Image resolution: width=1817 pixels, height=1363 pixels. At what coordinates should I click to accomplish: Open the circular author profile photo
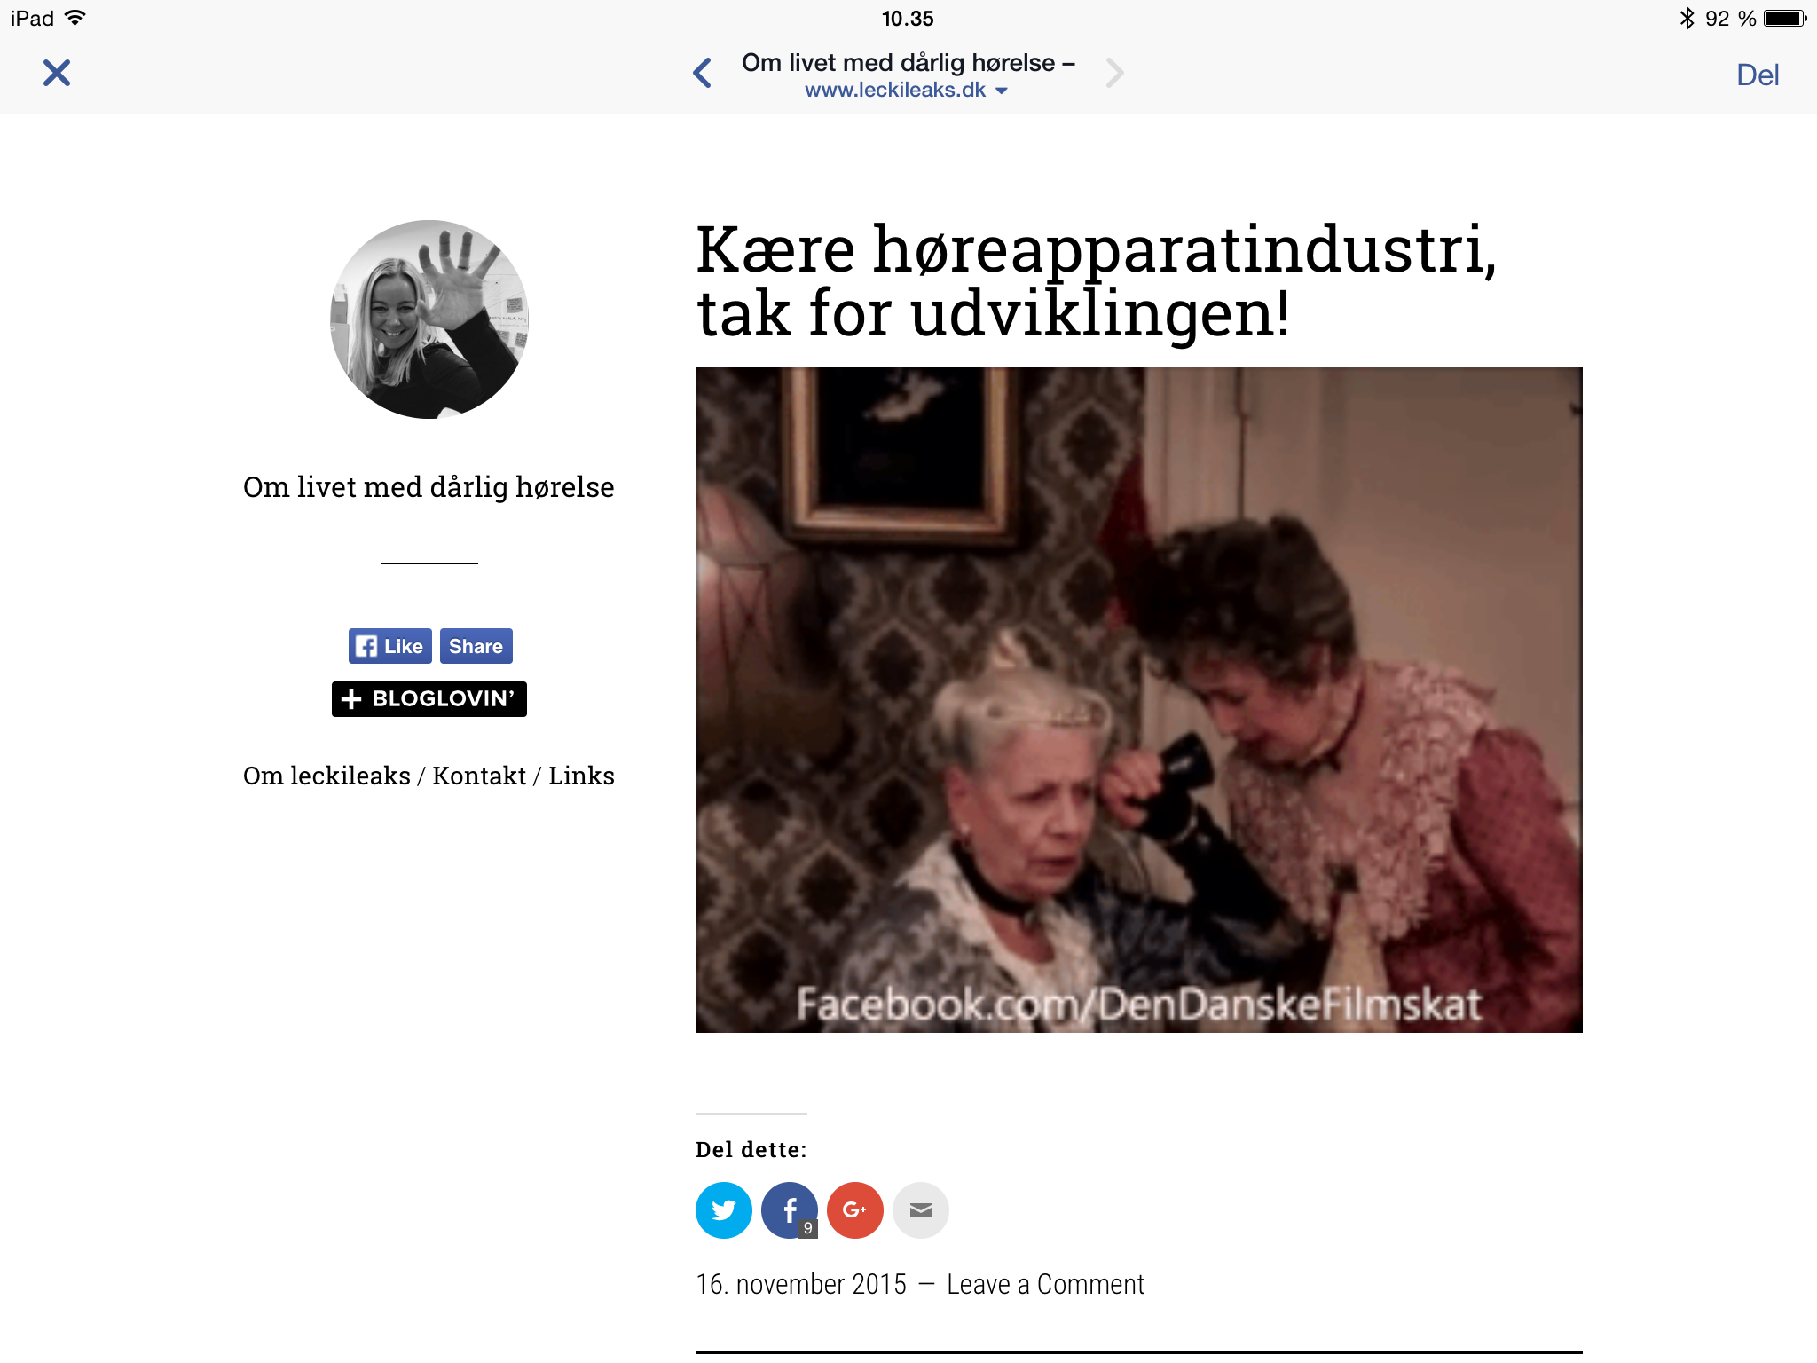coord(429,319)
